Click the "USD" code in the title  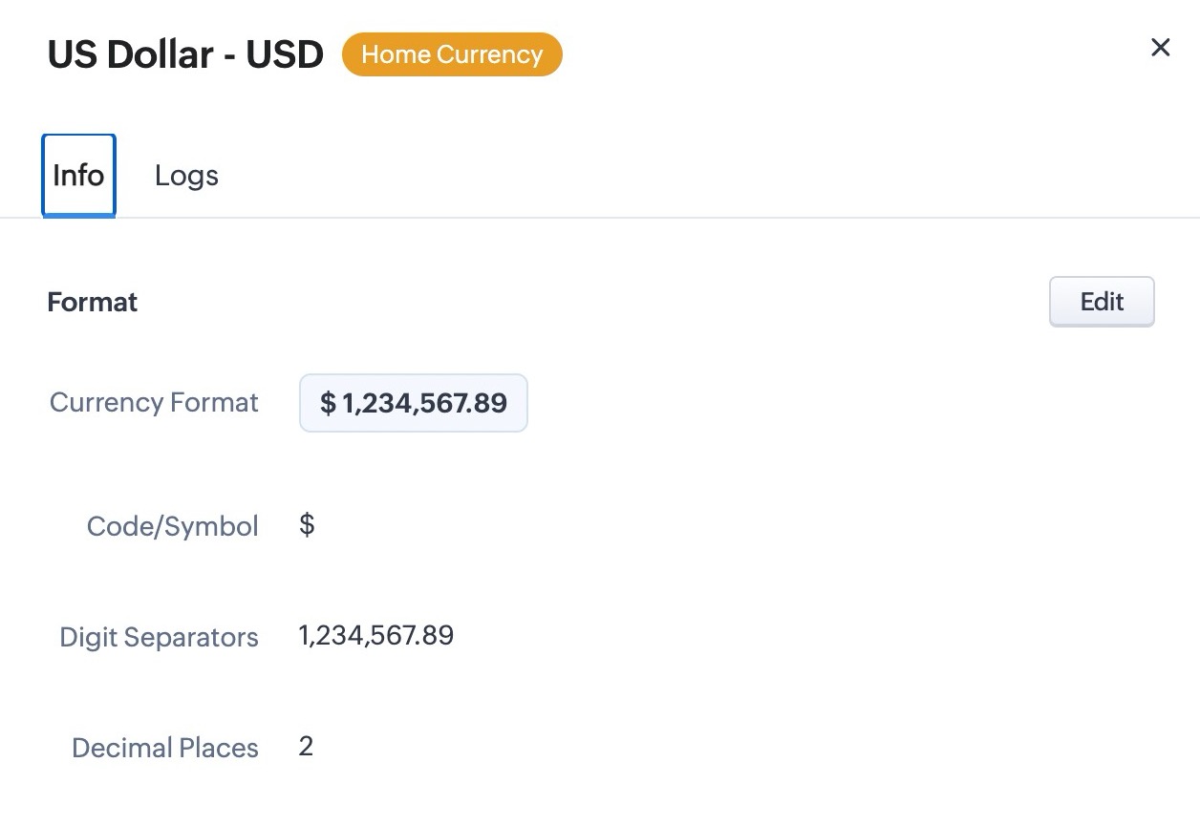285,54
